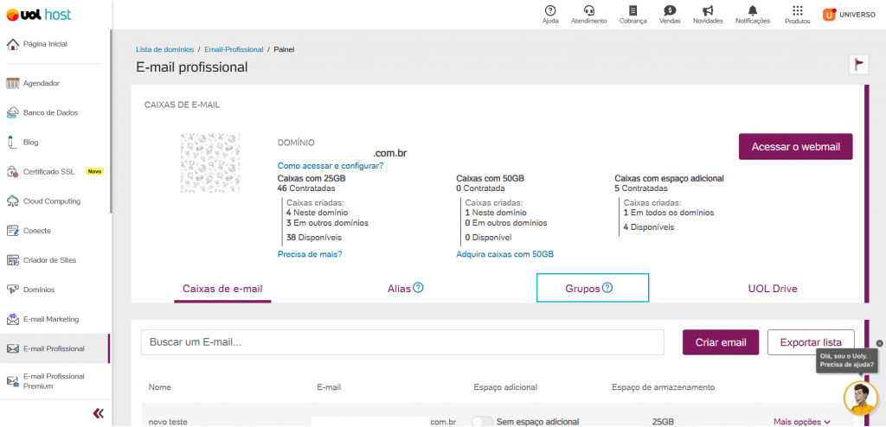
Task: Click the 4 Disponíveis text
Action: 649,227
